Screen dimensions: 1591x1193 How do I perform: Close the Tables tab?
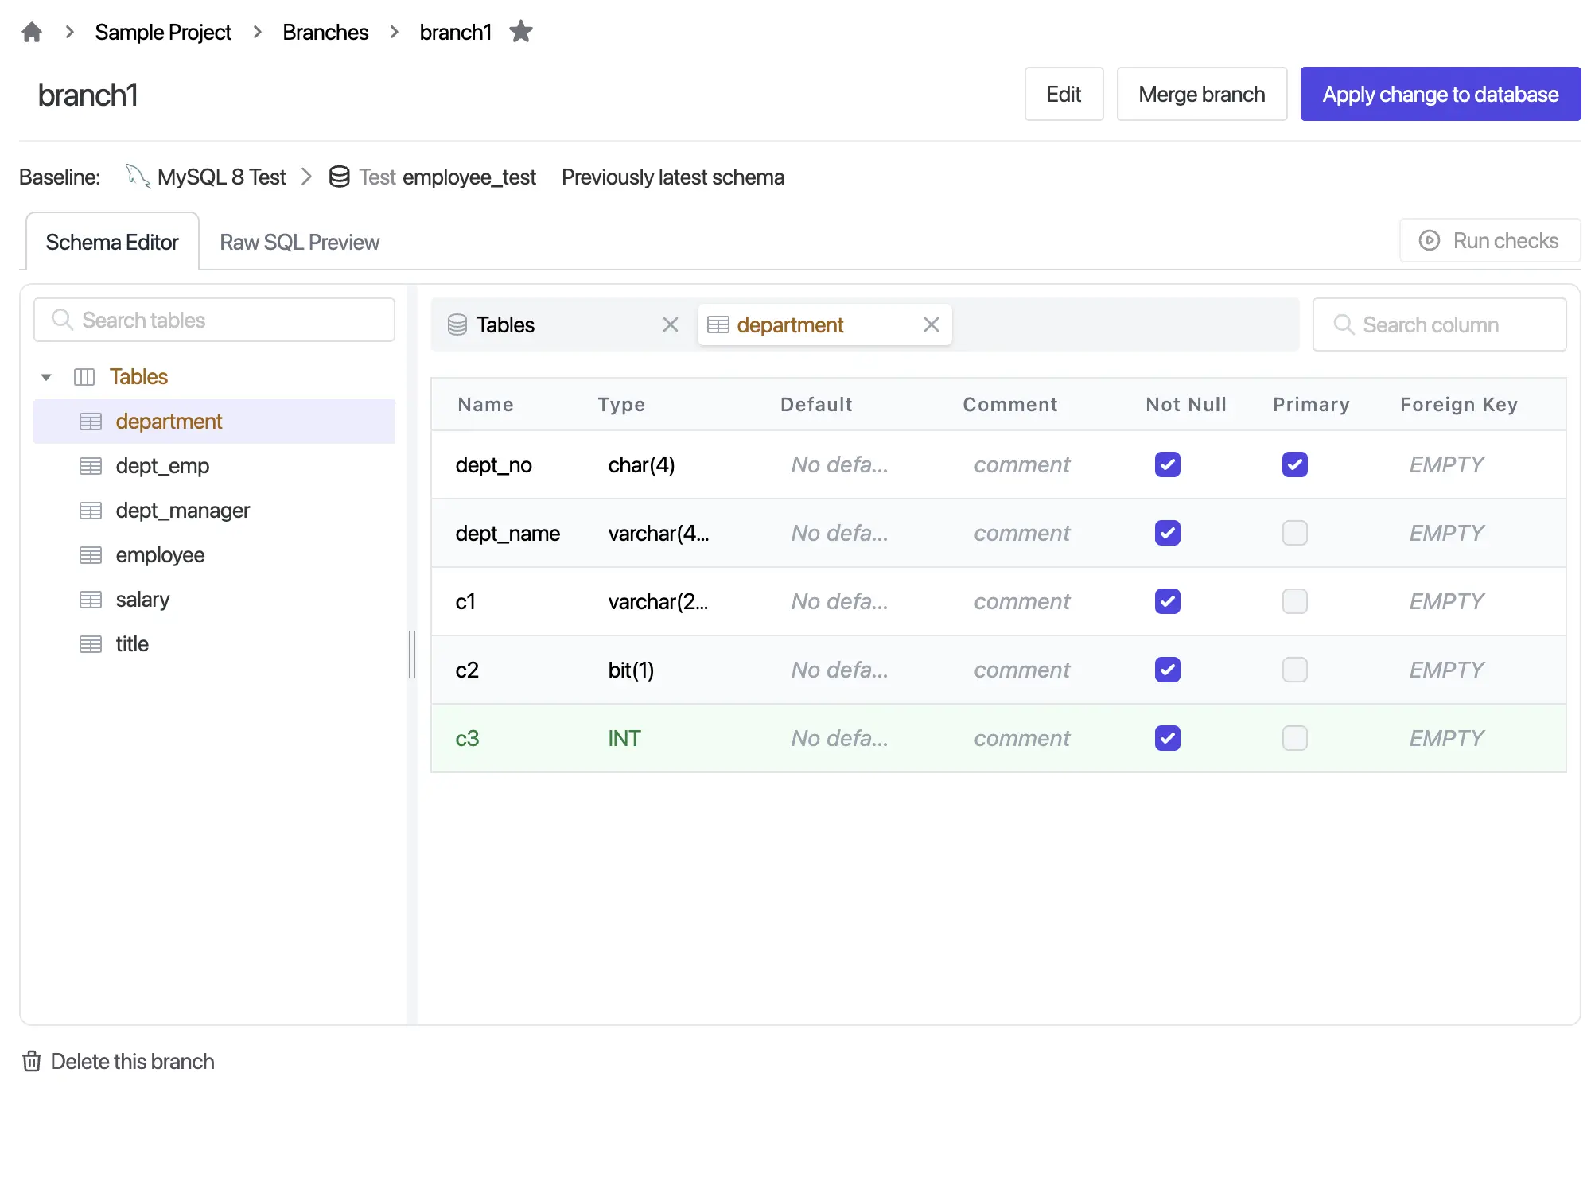pos(671,324)
